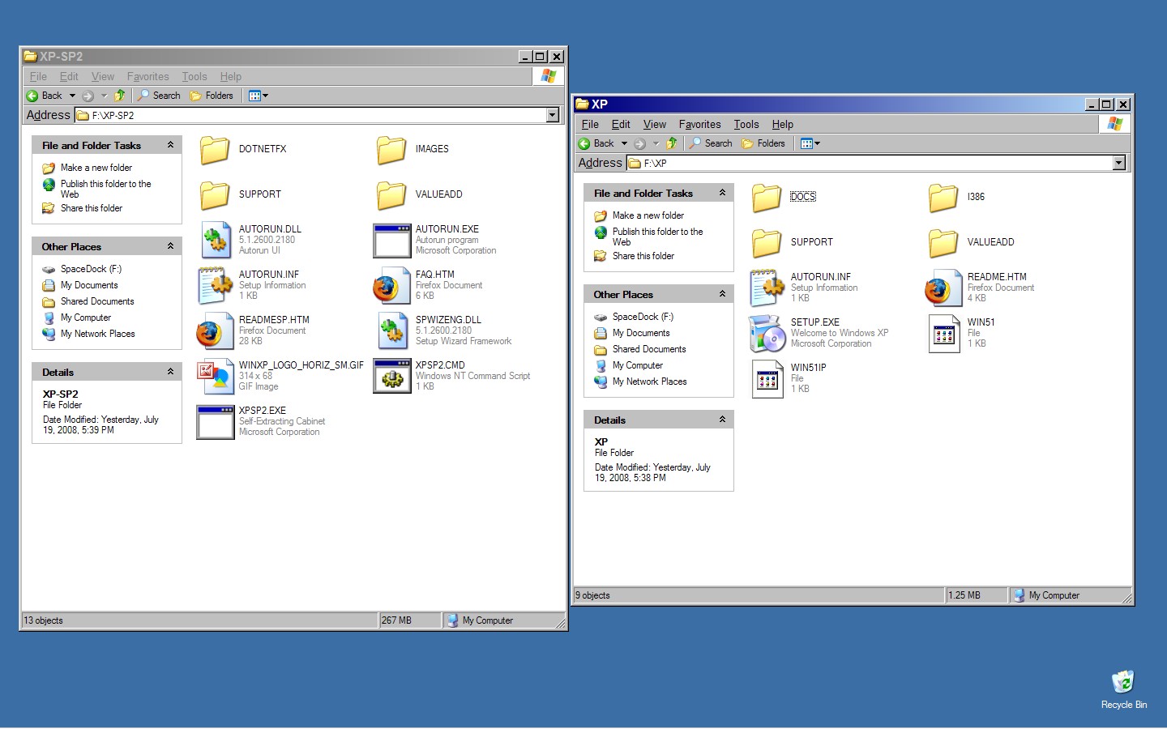
Task: Select the XPSP2.EXE cabinet file
Action: 215,421
